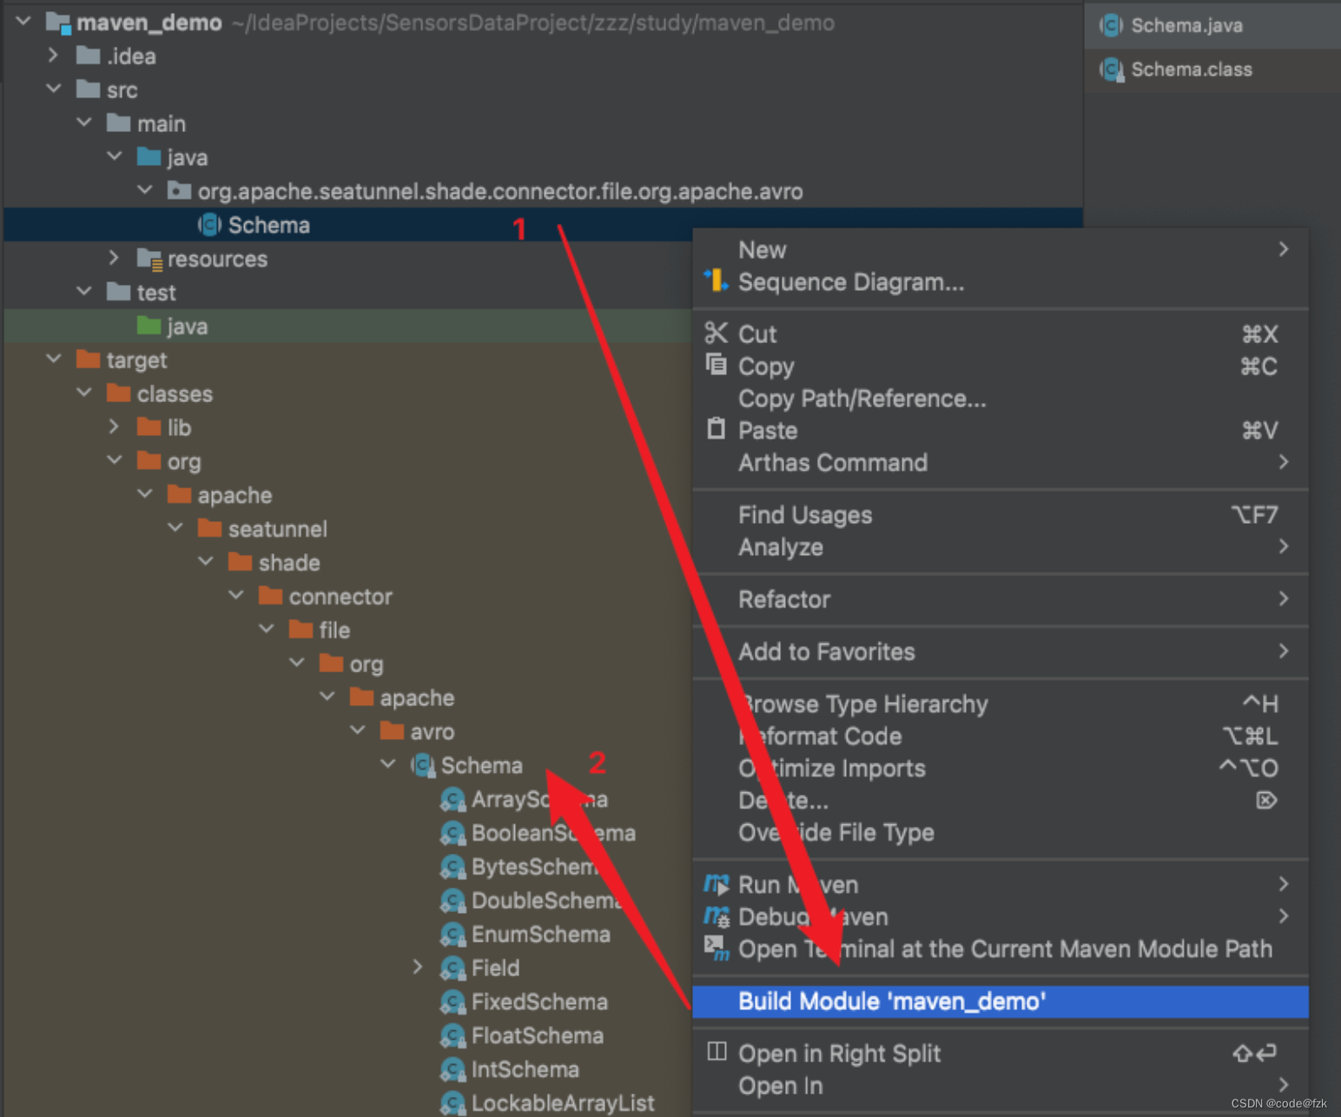
Task: Click the Debug Maven icon
Action: point(717,916)
